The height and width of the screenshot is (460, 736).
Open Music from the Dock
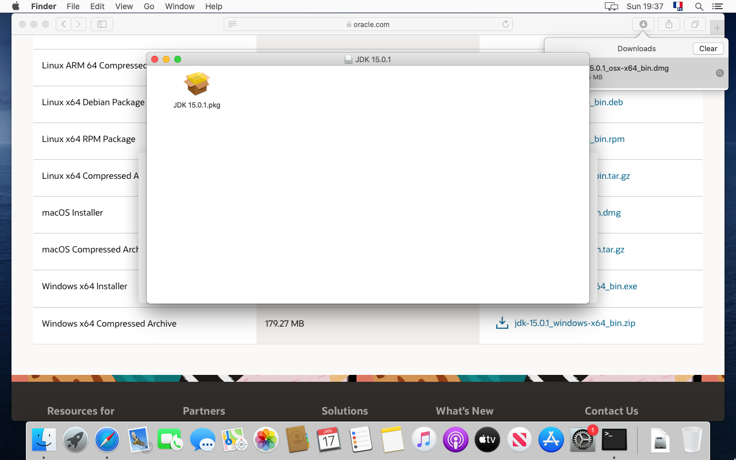click(x=424, y=440)
